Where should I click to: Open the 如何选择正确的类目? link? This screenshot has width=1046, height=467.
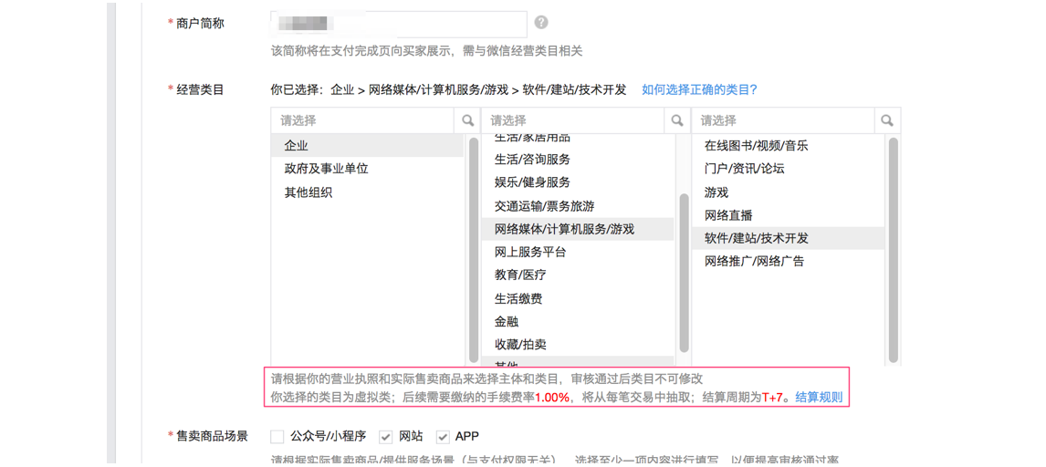tap(699, 89)
